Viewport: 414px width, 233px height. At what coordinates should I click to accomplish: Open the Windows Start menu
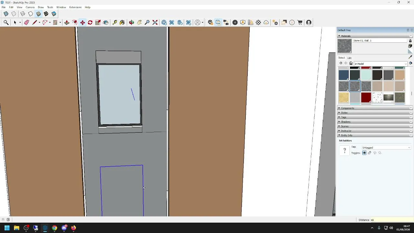point(7,228)
